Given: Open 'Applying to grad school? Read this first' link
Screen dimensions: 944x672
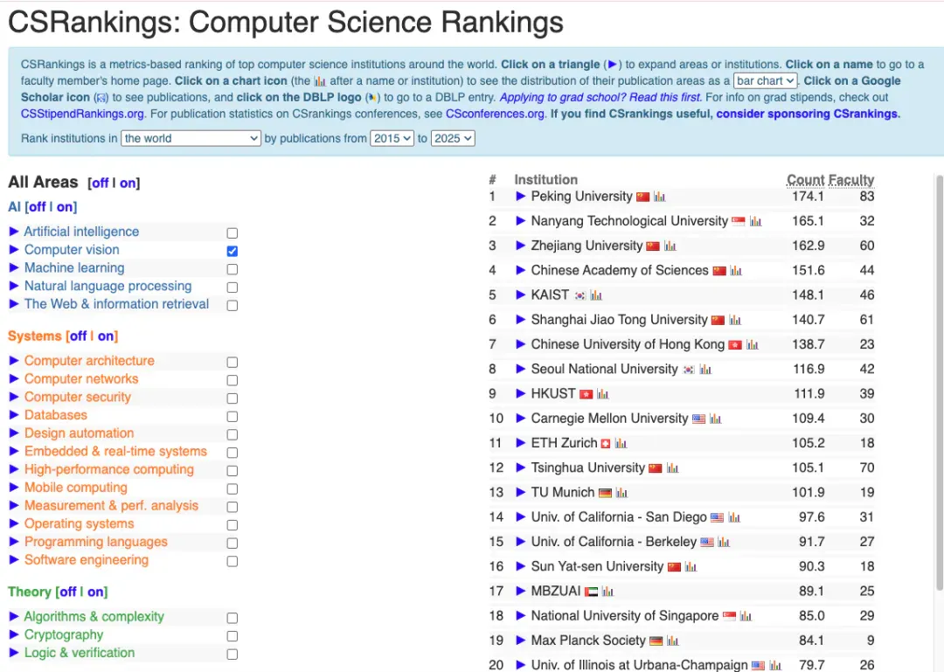Looking at the screenshot, I should pyautogui.click(x=600, y=98).
